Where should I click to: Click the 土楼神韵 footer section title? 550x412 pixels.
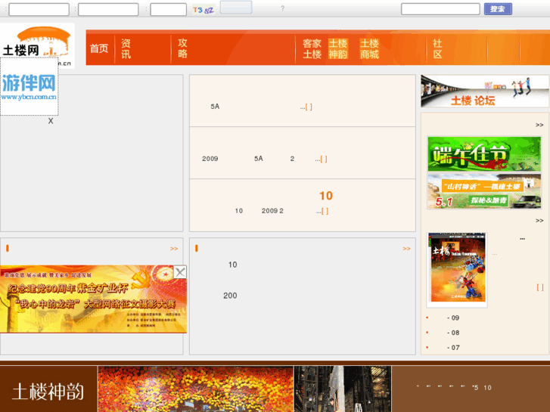(x=48, y=392)
